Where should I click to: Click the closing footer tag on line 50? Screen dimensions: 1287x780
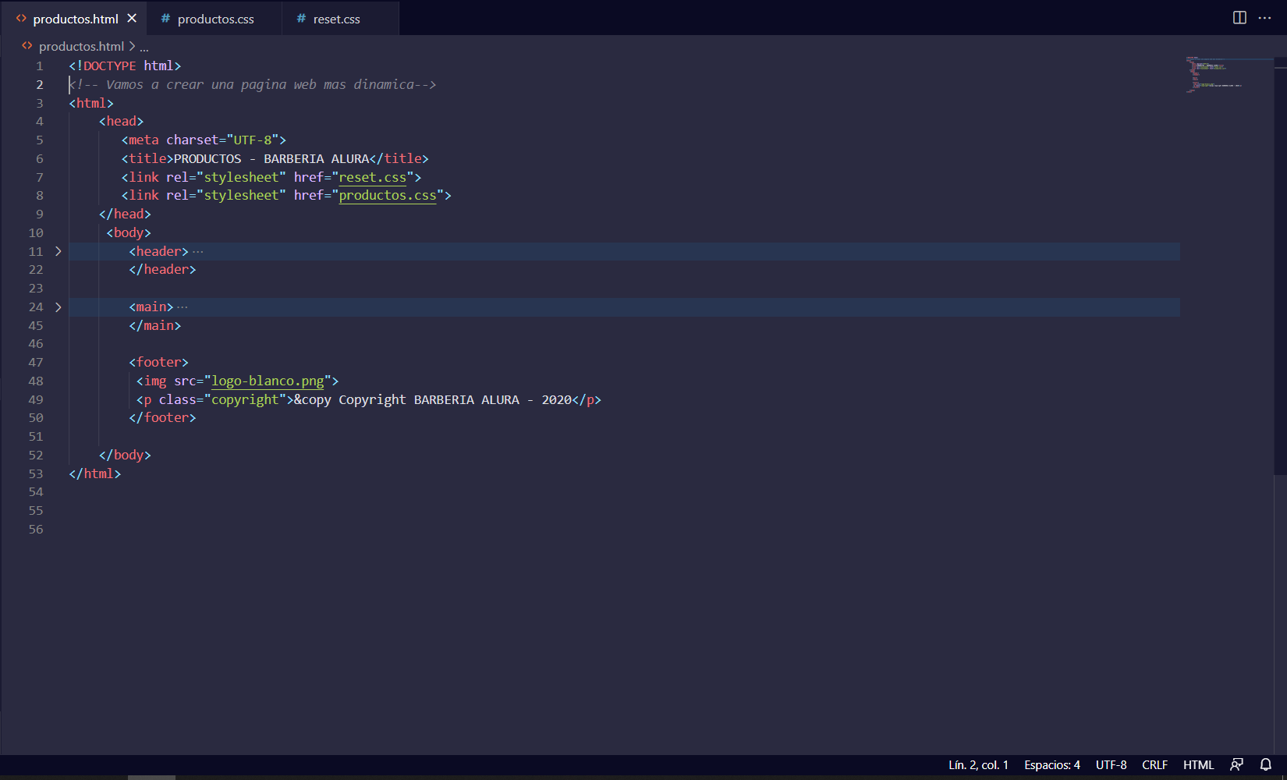(162, 418)
